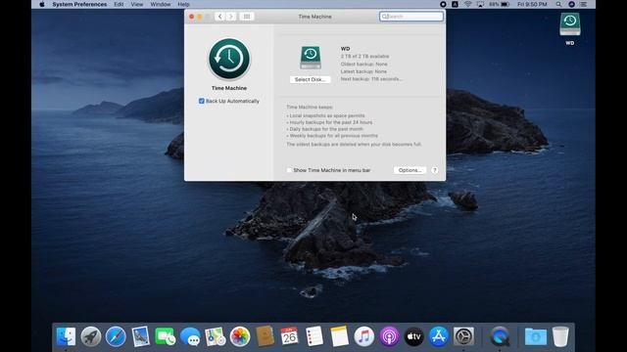Click the large Time Machine clock icon
This screenshot has height=352, width=627.
click(x=229, y=59)
